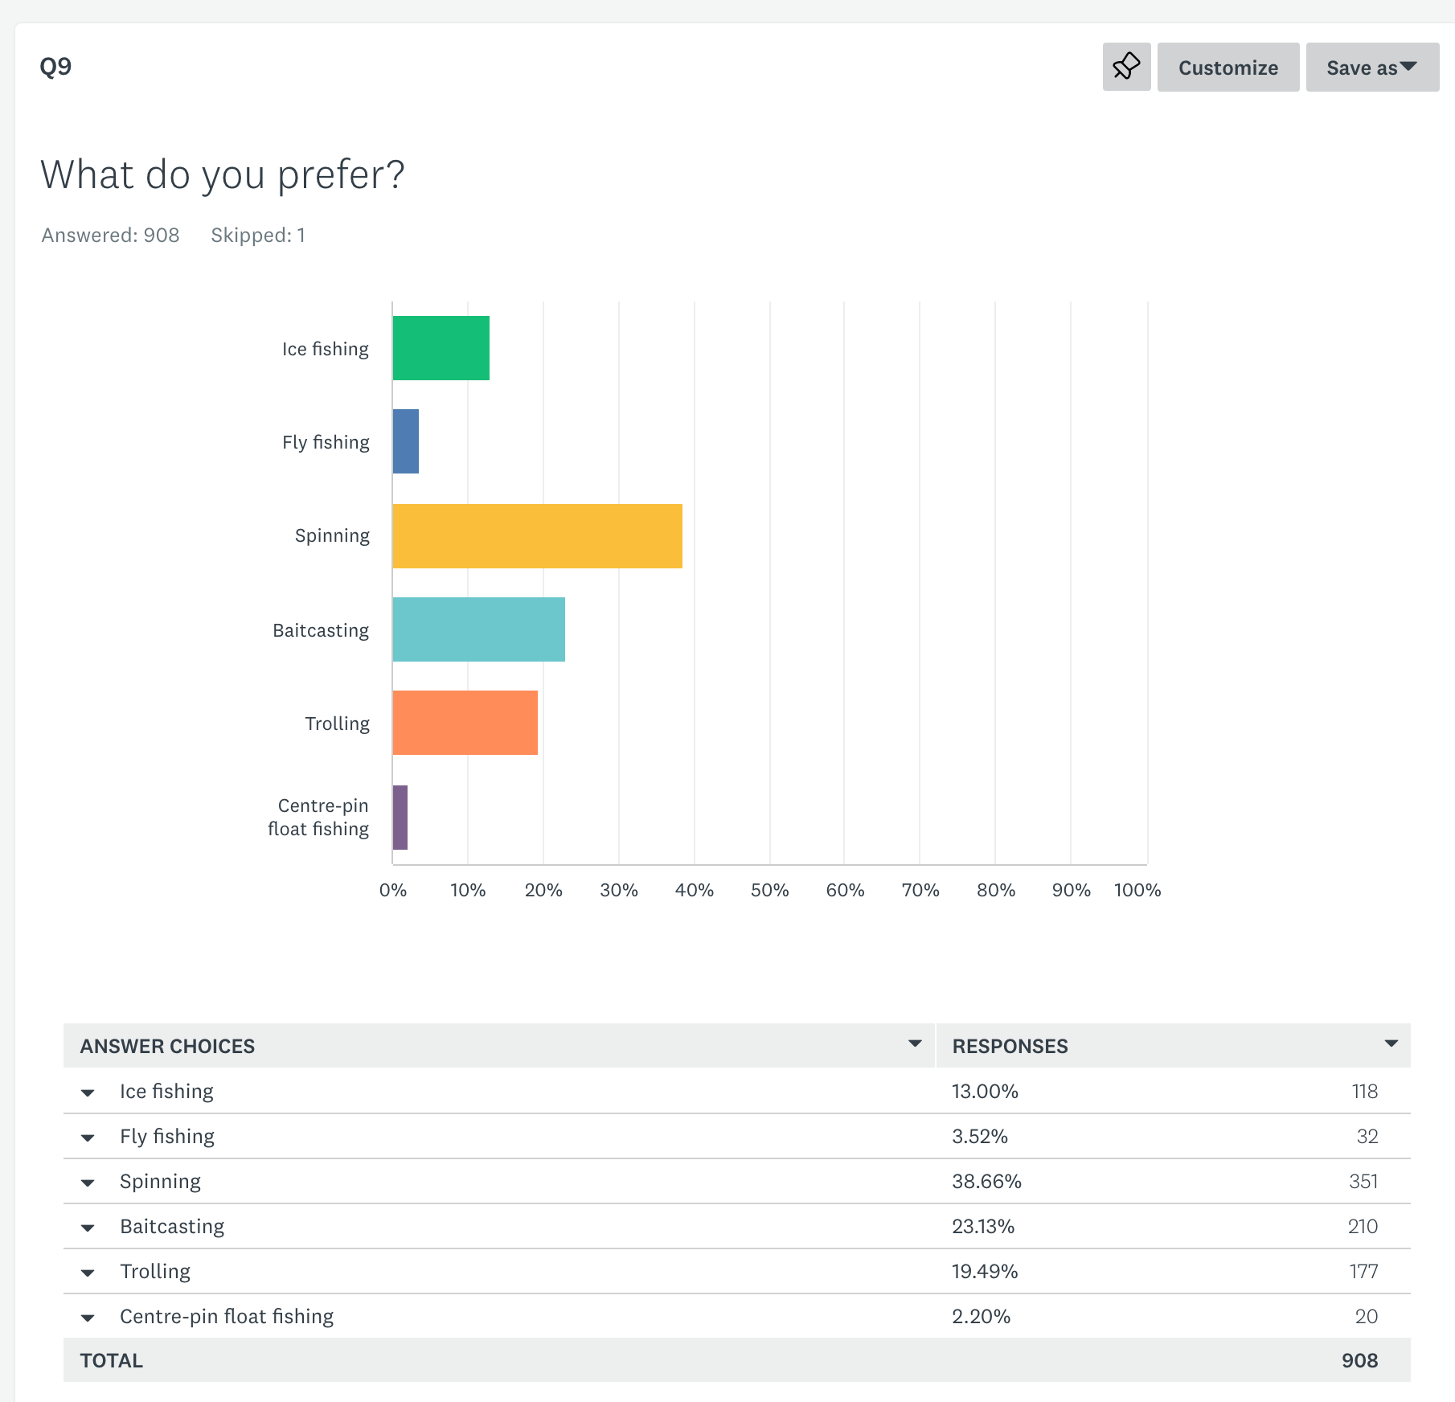Click the Skipped: 1 text

pyautogui.click(x=258, y=235)
